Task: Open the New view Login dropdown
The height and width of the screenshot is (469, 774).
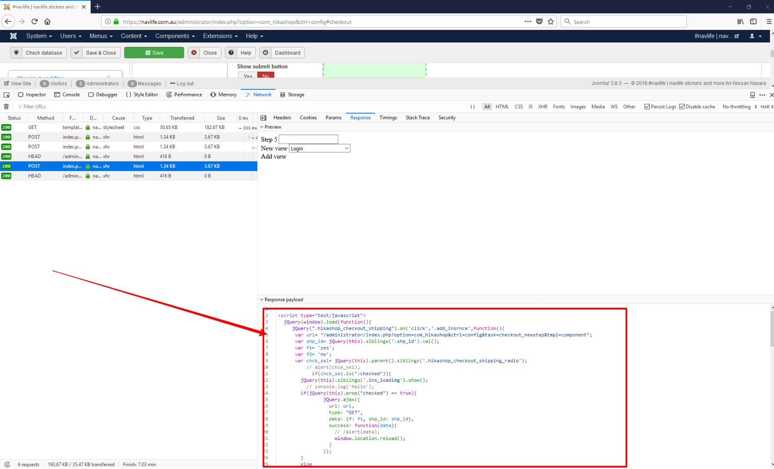Action: (319, 149)
